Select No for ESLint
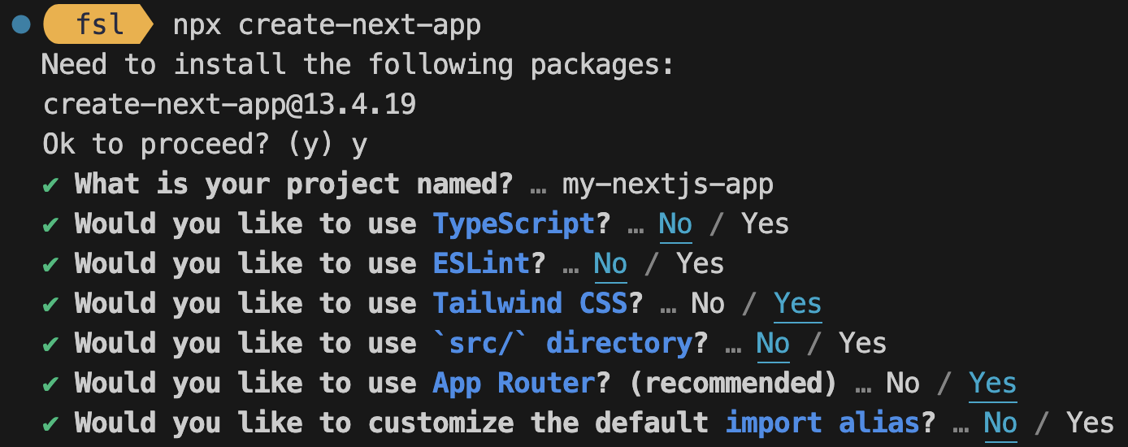The height and width of the screenshot is (447, 1128). 610,263
